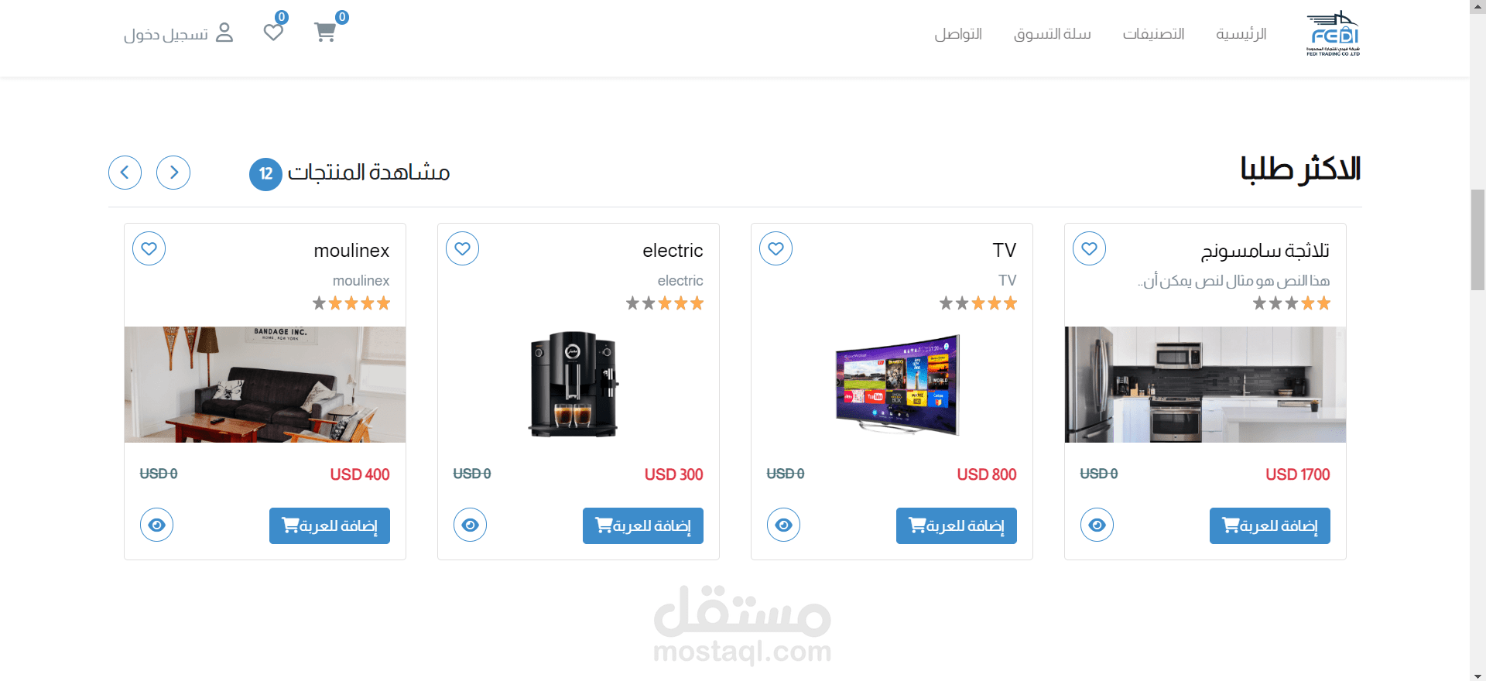1486x681 pixels.
Task: Add moulinex product to wishlist
Action: (149, 248)
